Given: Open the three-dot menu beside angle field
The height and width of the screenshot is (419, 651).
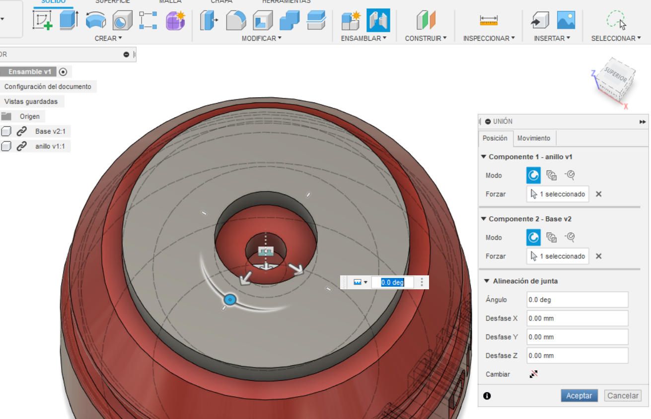Looking at the screenshot, I should point(422,282).
